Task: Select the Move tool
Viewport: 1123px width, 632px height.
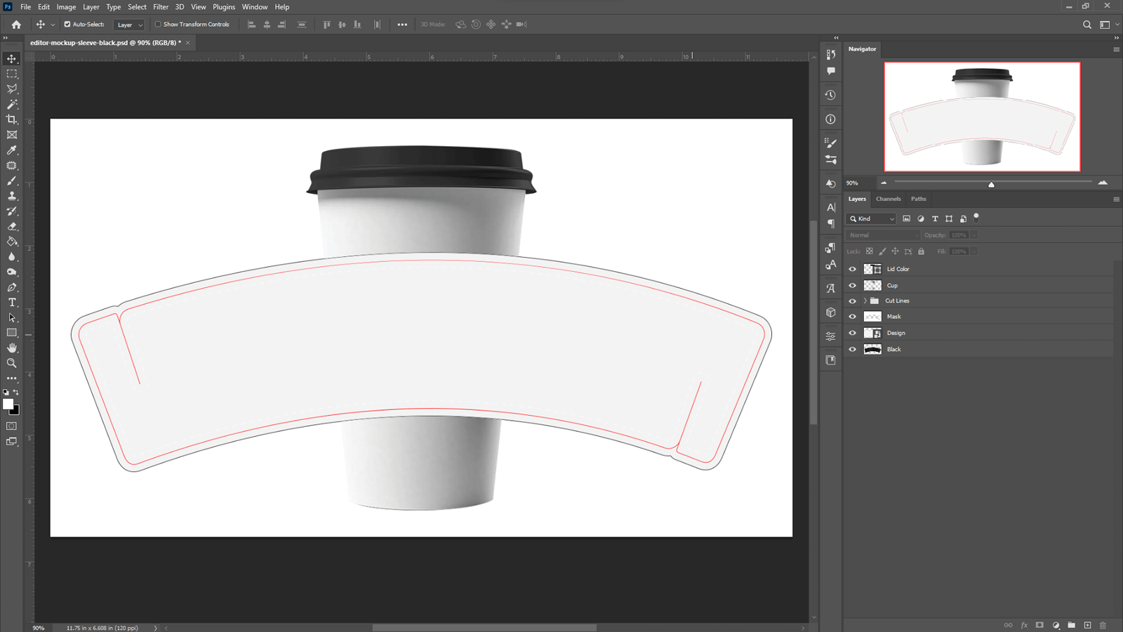Action: (x=11, y=58)
